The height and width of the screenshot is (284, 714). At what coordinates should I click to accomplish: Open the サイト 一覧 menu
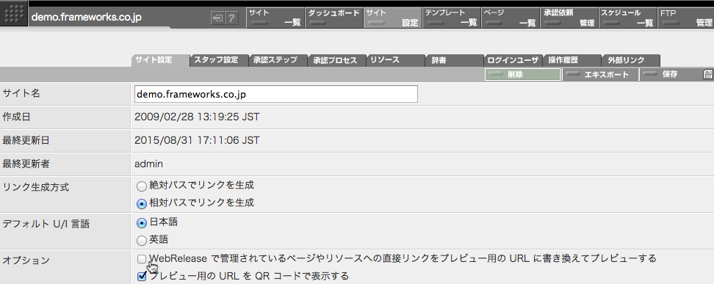275,18
